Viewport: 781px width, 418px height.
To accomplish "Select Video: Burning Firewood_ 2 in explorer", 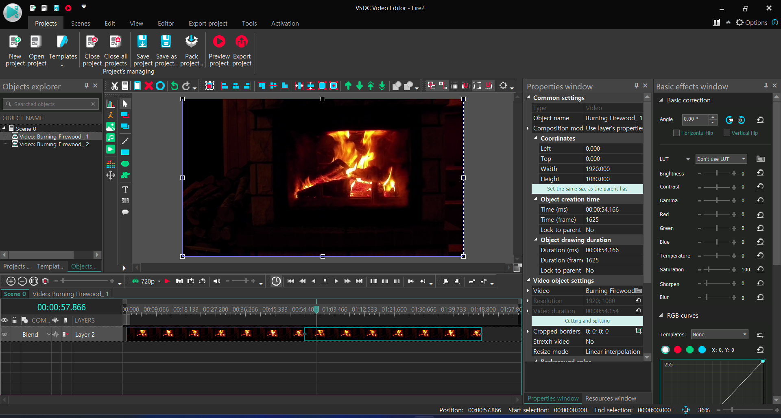I will tap(54, 144).
